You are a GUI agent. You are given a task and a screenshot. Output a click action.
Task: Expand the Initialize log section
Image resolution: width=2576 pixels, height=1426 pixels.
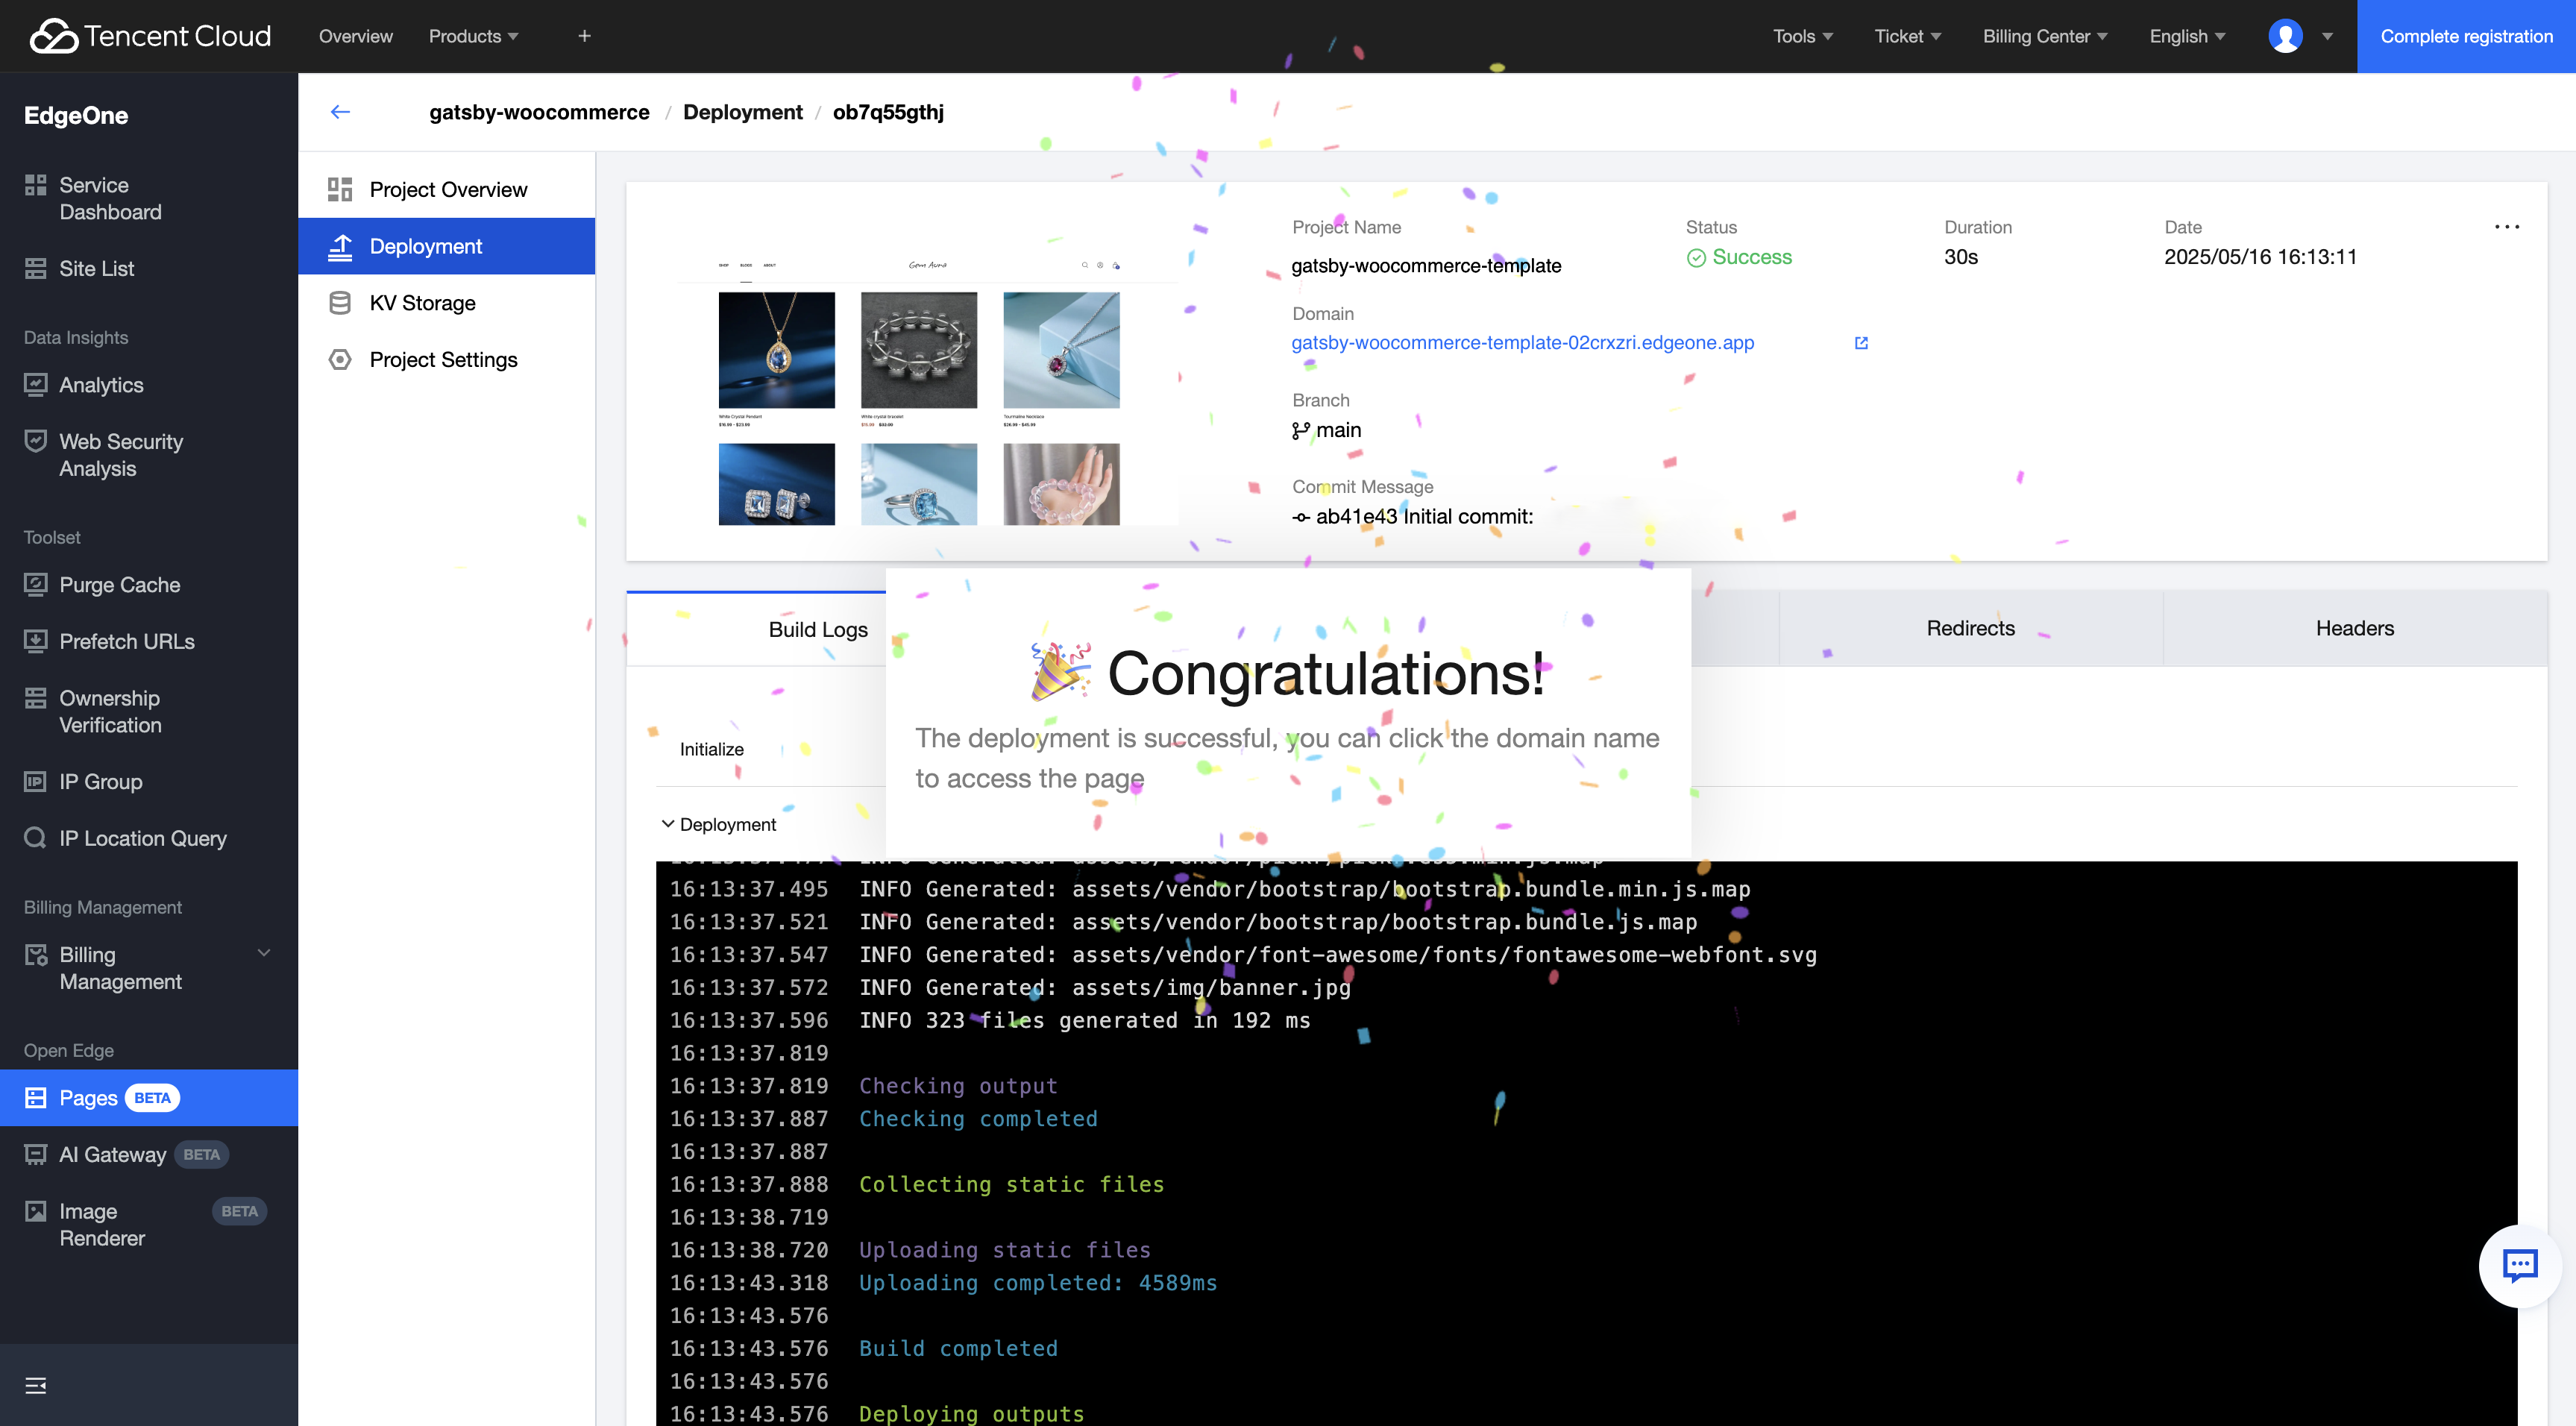pos(711,749)
